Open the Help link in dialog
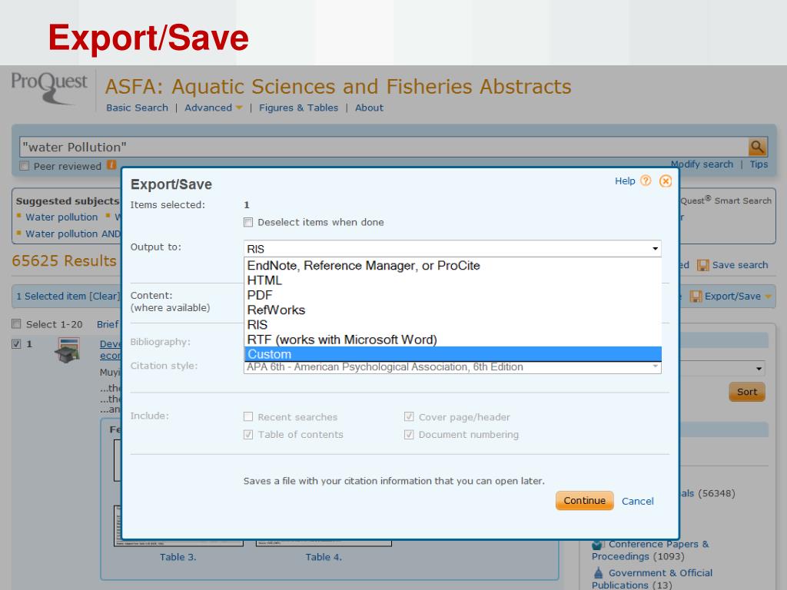Screen dimensions: 787x590 [x=625, y=181]
